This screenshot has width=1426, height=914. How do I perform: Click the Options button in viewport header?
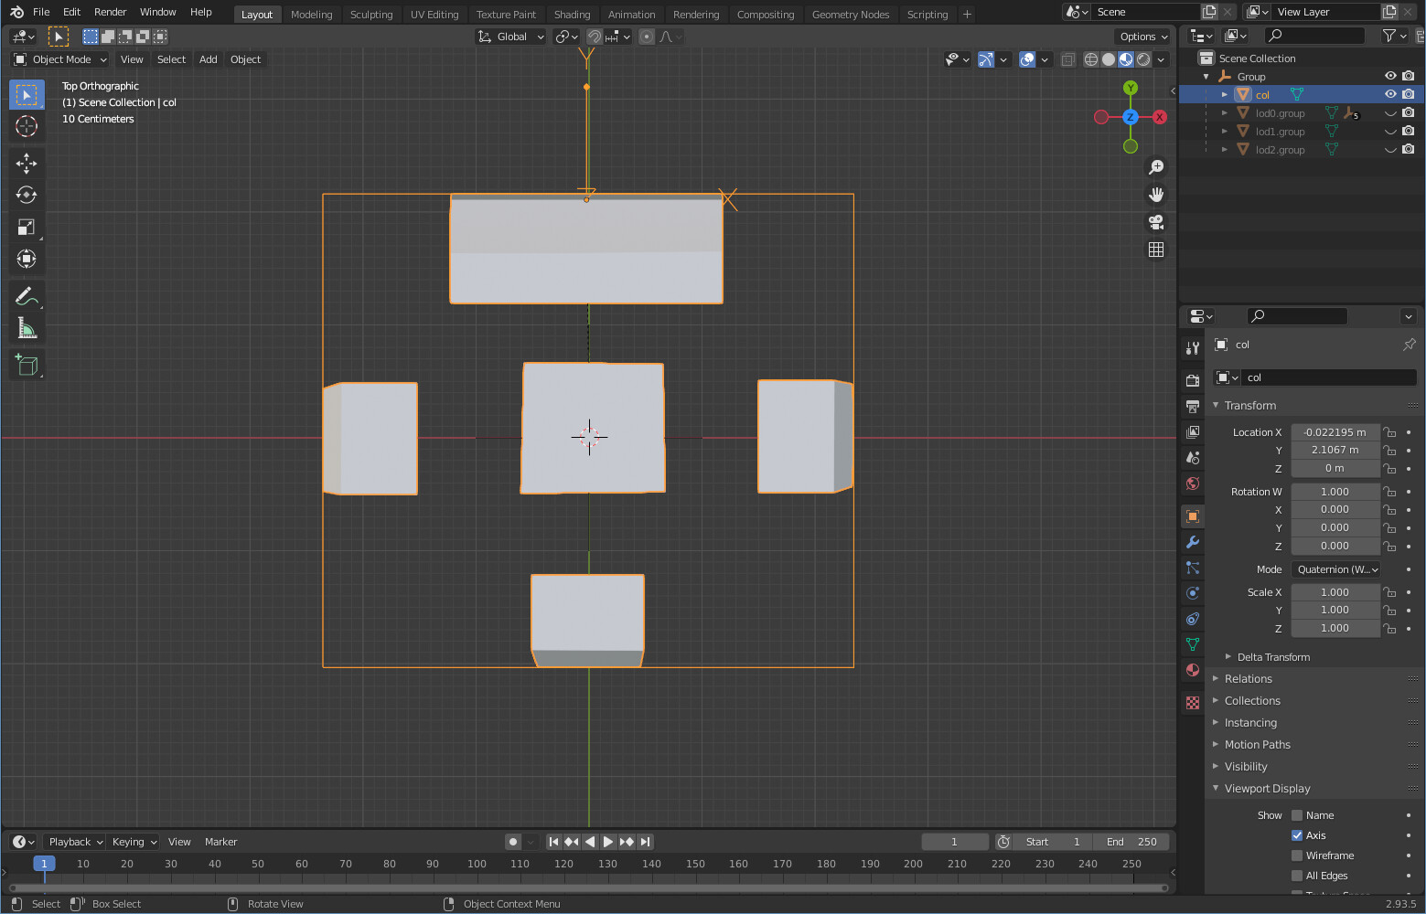[x=1142, y=37]
